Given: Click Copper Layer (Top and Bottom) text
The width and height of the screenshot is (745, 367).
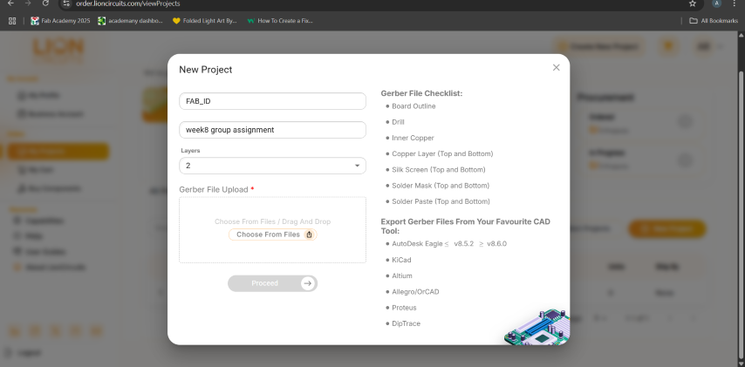Looking at the screenshot, I should click(442, 153).
